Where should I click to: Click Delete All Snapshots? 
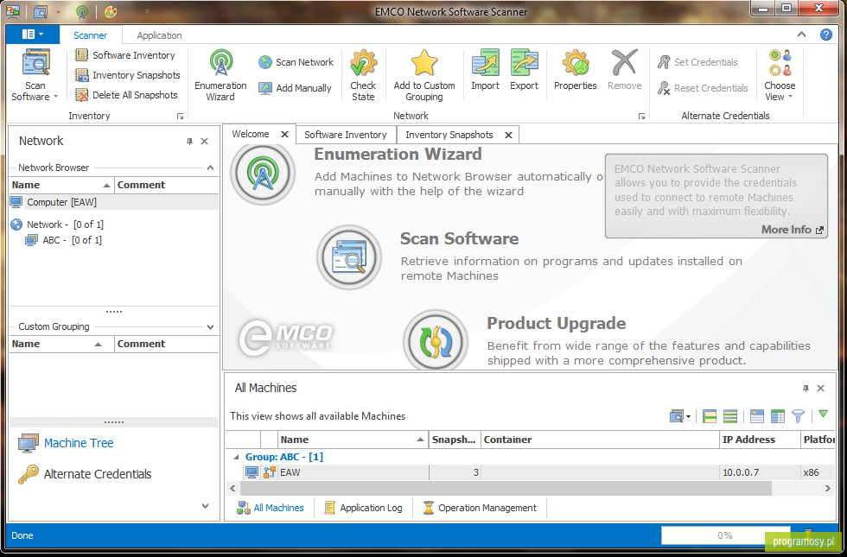126,95
